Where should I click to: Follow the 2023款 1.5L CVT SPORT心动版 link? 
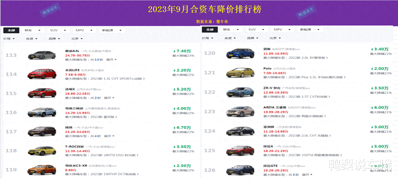click(x=117, y=79)
